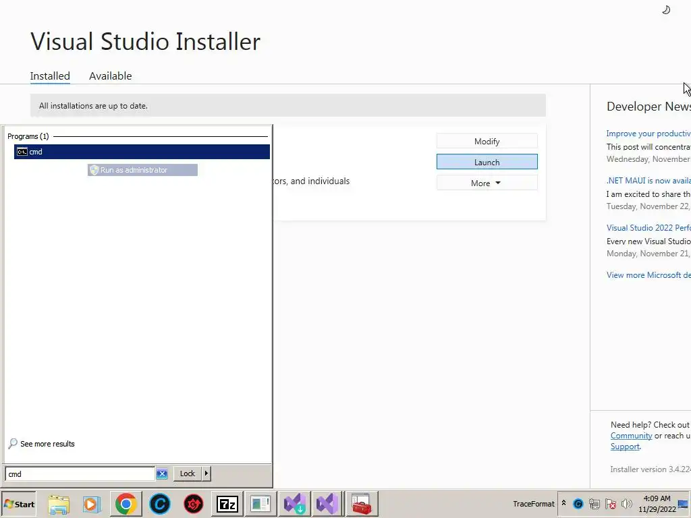This screenshot has height=518, width=691.
Task: Launch Windows Media Player from the taskbar
Action: click(x=92, y=504)
